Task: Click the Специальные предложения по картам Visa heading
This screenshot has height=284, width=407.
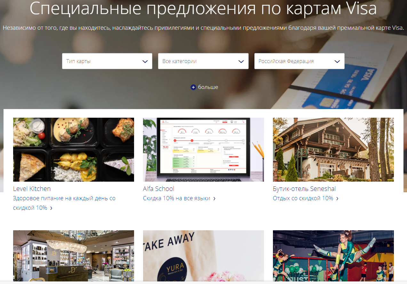Action: 203,9
